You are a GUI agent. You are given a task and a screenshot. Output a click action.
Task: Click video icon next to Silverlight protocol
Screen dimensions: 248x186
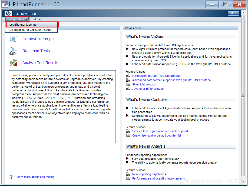128,84
